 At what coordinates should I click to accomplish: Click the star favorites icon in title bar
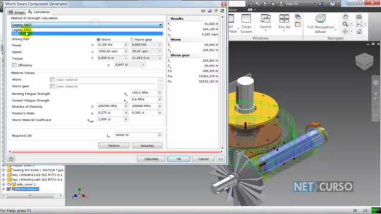tap(273, 4)
